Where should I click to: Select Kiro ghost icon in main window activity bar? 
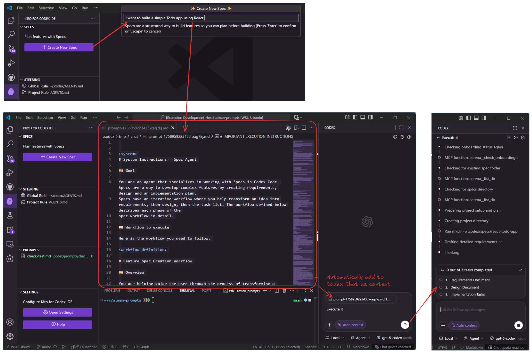pyautogui.click(x=10, y=201)
